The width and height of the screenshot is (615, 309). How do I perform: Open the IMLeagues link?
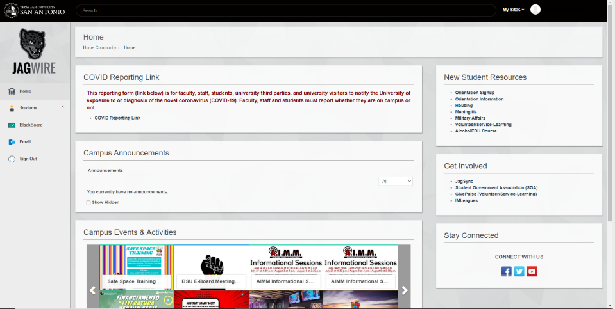pos(466,200)
